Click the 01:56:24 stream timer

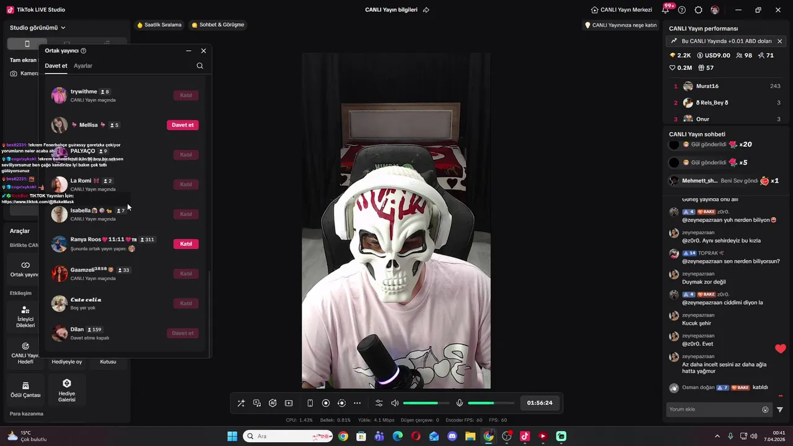(x=540, y=403)
